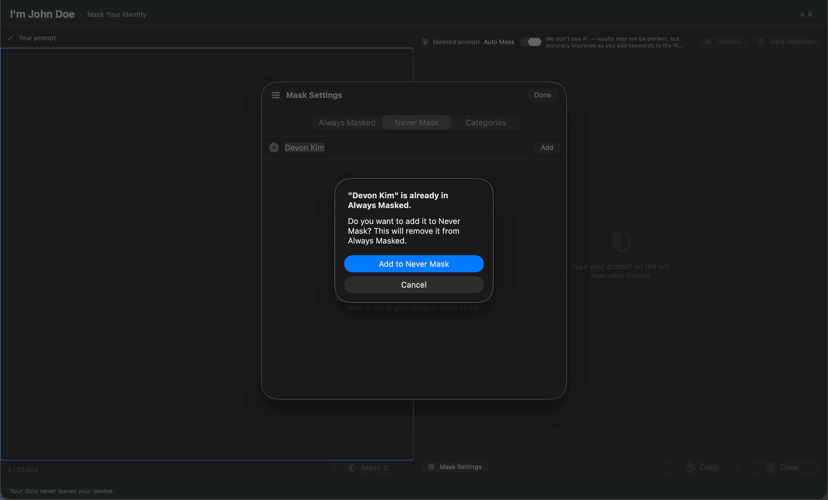This screenshot has height=500, width=828.
Task: Cancel the Devon Kim confirmation dialog
Action: 414,284
